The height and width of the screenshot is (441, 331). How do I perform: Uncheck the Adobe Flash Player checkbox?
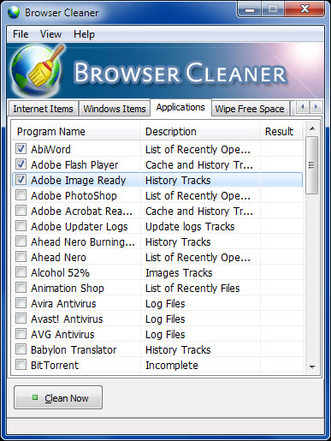[x=21, y=164]
